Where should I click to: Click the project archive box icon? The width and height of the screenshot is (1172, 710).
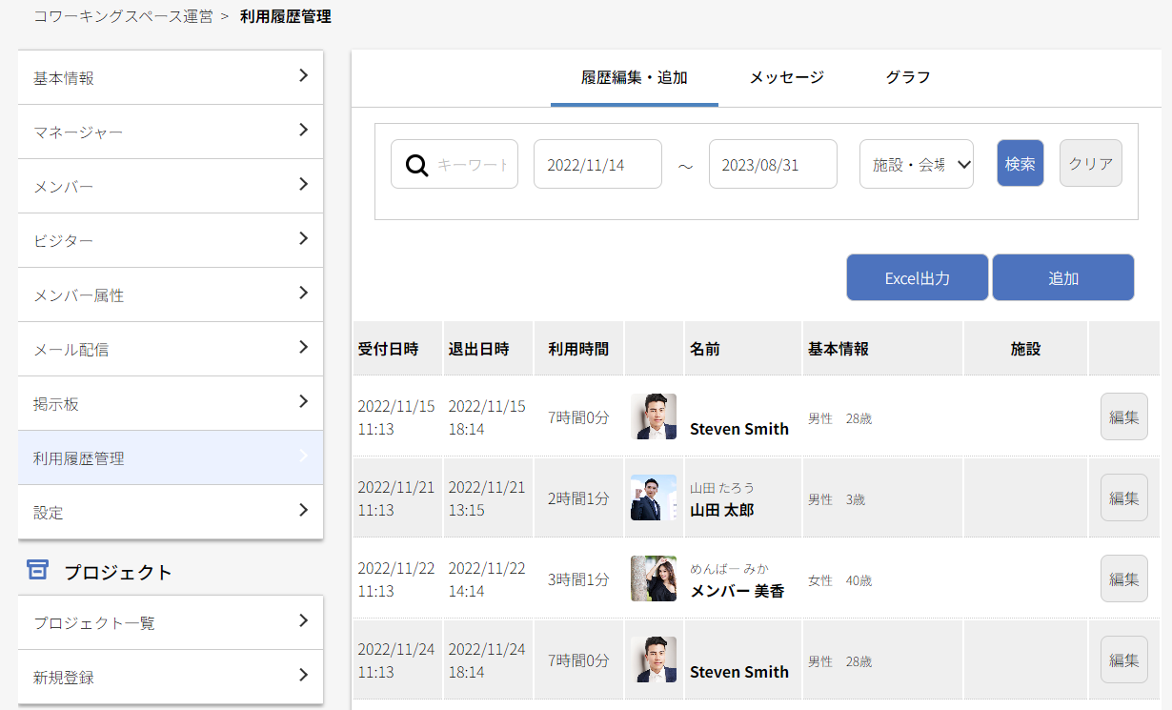click(37, 571)
